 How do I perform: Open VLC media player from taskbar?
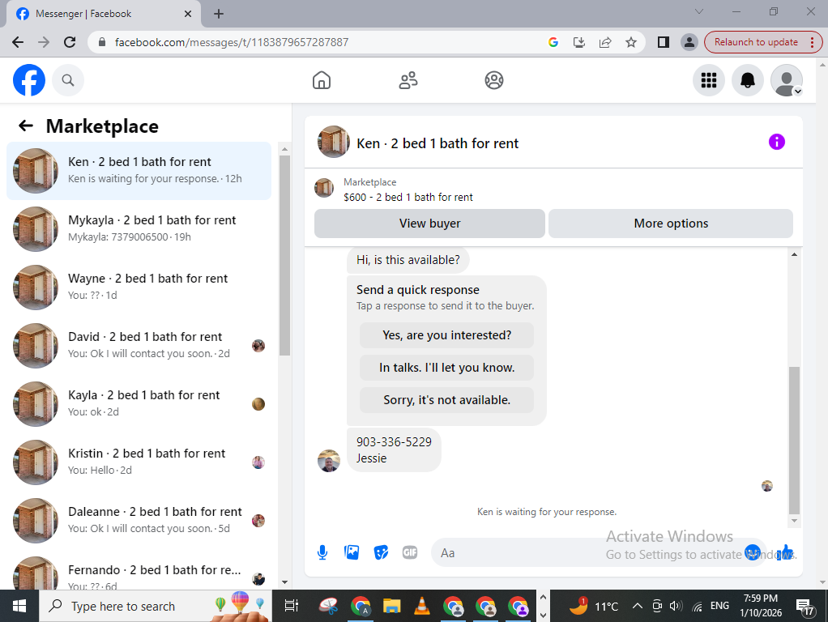(421, 606)
